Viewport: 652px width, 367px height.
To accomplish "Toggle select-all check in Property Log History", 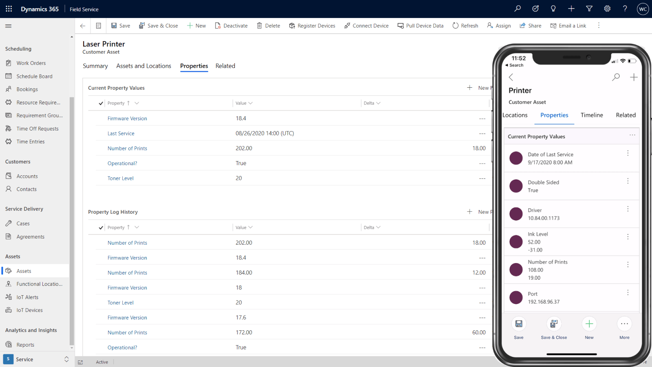I will pos(101,228).
